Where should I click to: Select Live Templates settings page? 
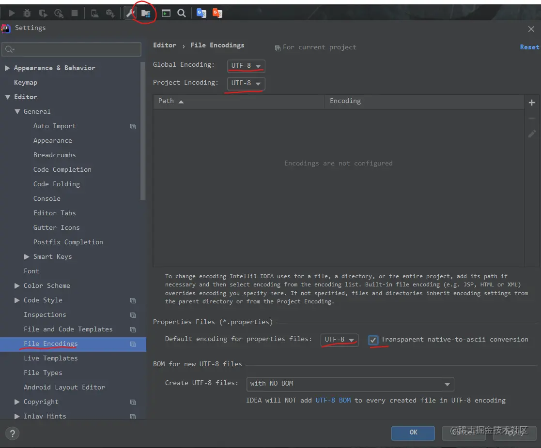pyautogui.click(x=51, y=358)
